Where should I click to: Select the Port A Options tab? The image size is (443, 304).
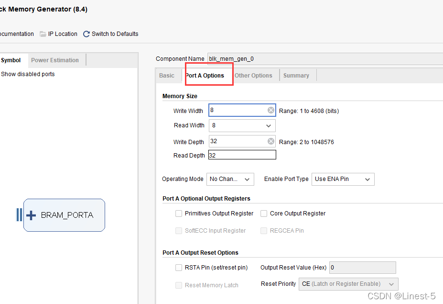205,76
